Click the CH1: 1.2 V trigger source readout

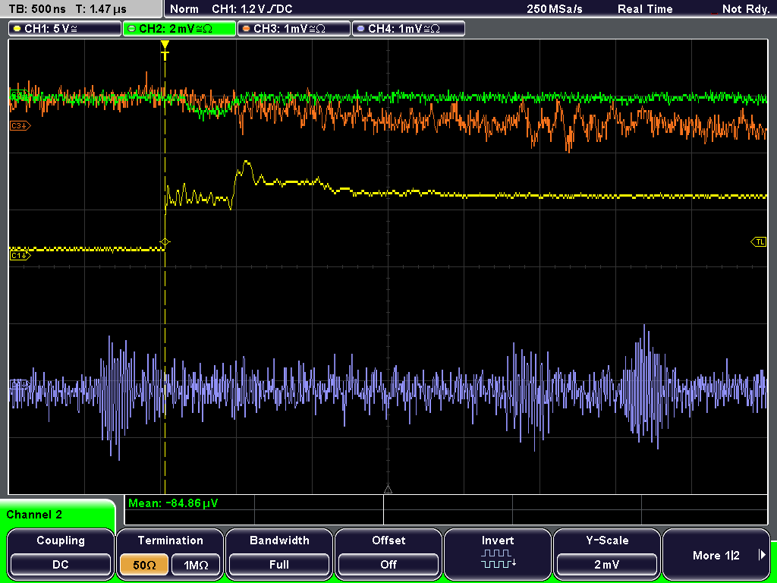pos(252,9)
